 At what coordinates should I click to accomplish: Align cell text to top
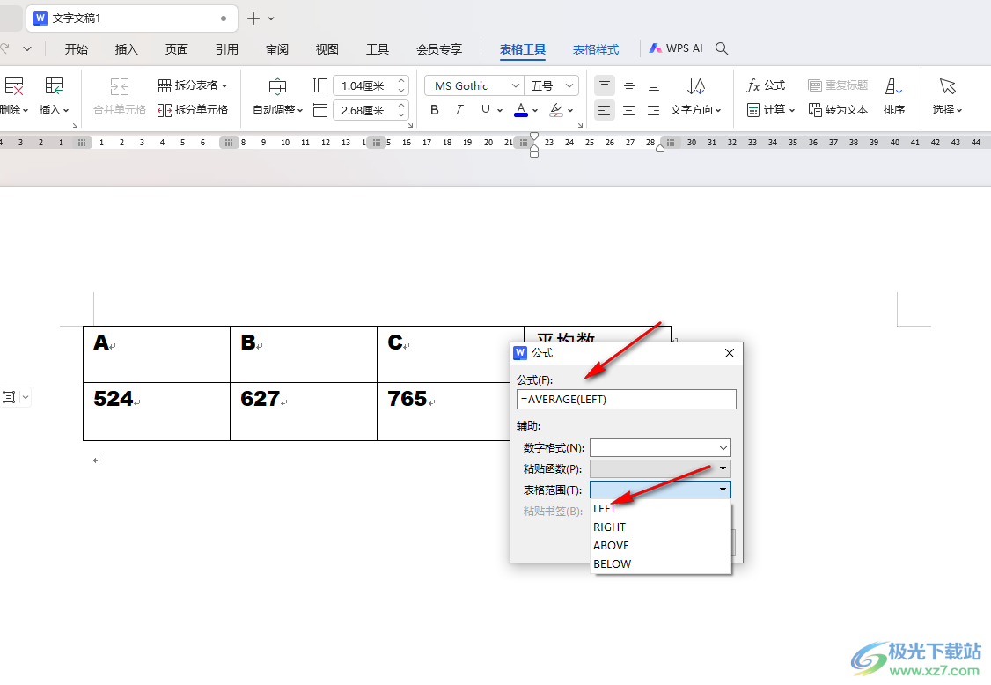[x=605, y=85]
